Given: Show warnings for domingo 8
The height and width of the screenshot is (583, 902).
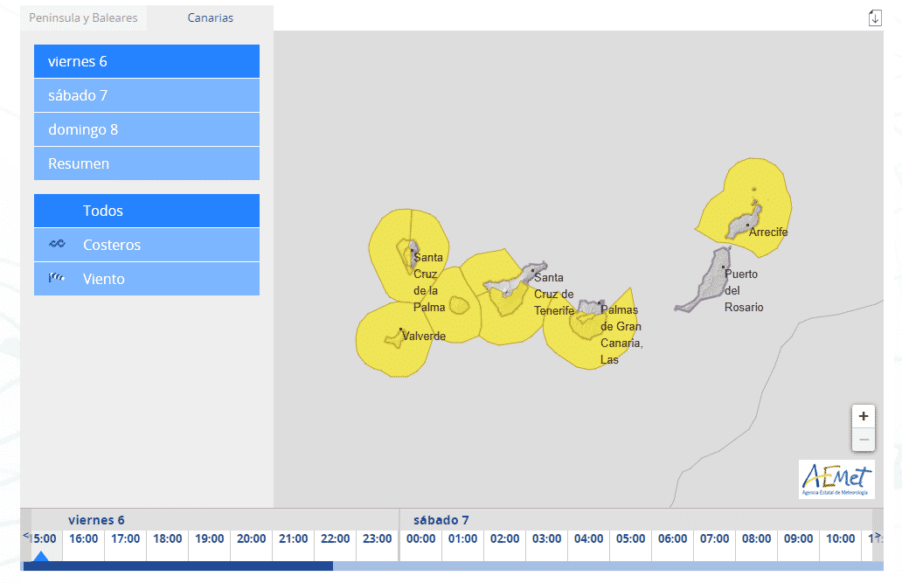Looking at the screenshot, I should click(147, 129).
